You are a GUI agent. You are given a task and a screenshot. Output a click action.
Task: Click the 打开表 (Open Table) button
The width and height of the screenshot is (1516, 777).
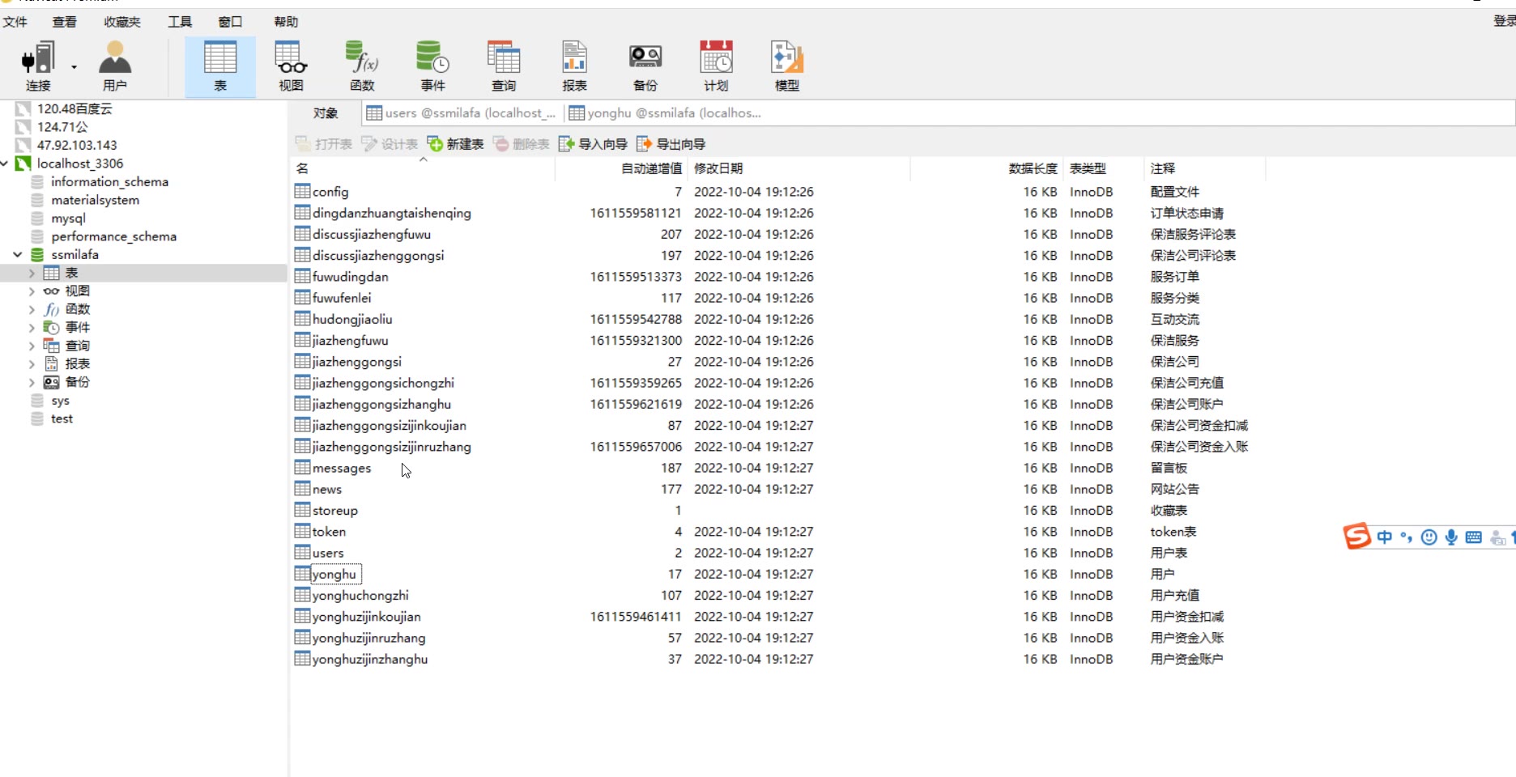coord(324,144)
